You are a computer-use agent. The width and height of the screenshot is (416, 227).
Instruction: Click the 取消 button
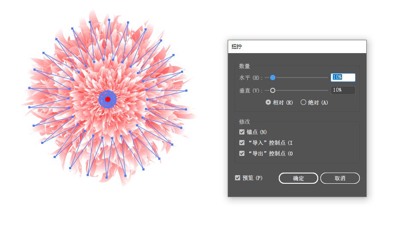(x=340, y=178)
